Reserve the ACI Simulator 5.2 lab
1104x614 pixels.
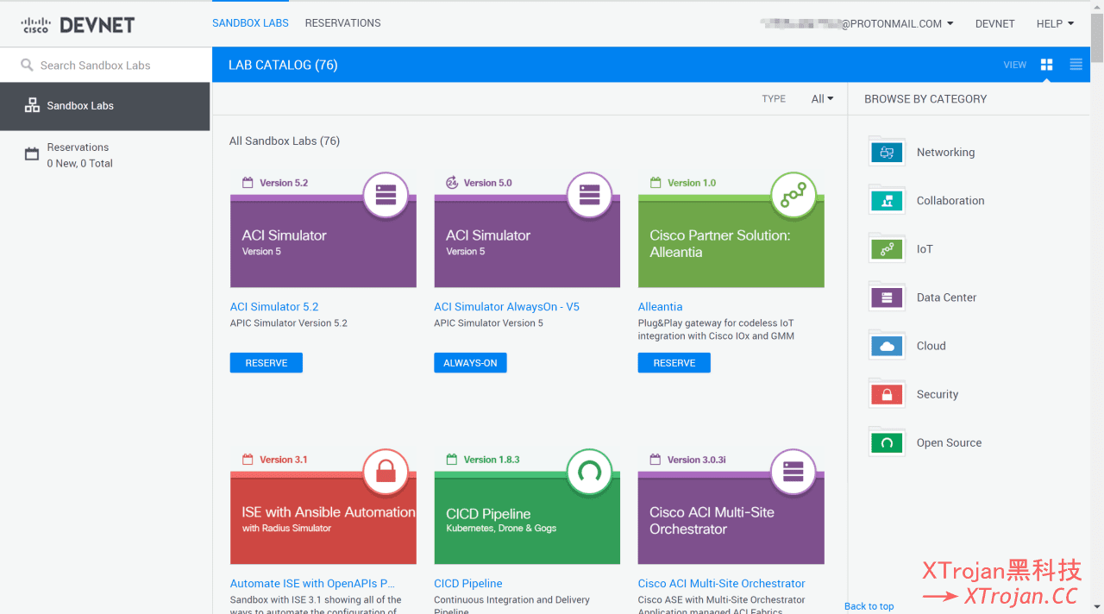(266, 363)
